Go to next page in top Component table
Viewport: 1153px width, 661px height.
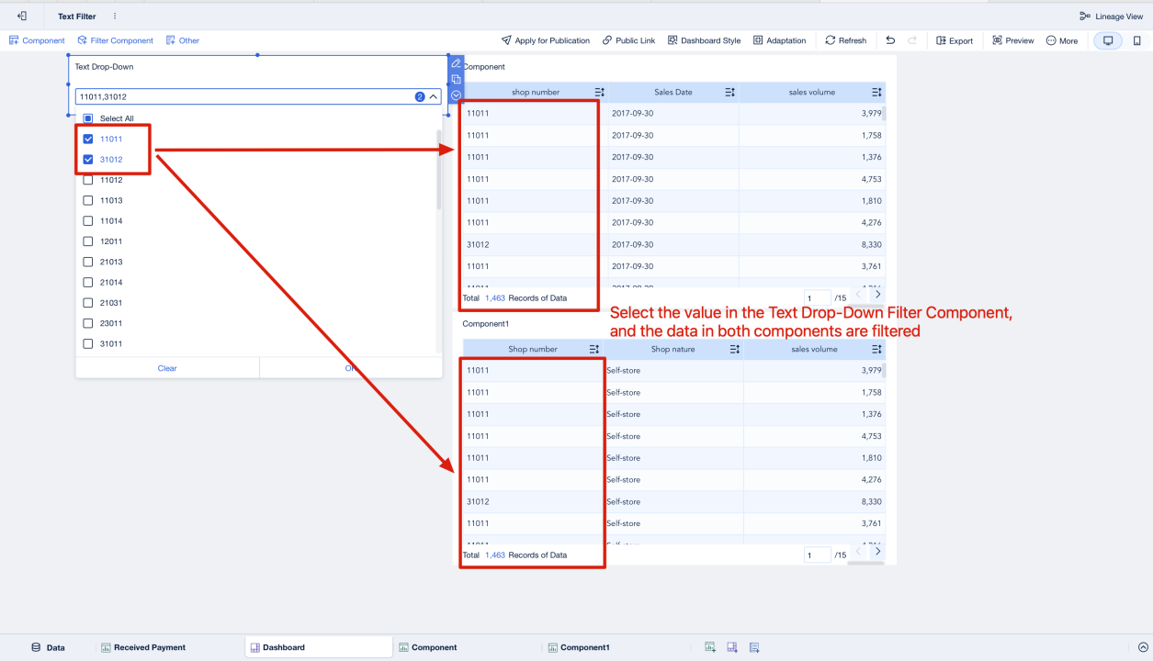point(877,295)
